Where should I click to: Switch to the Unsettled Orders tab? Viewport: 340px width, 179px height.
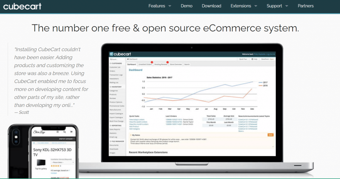point(145,64)
